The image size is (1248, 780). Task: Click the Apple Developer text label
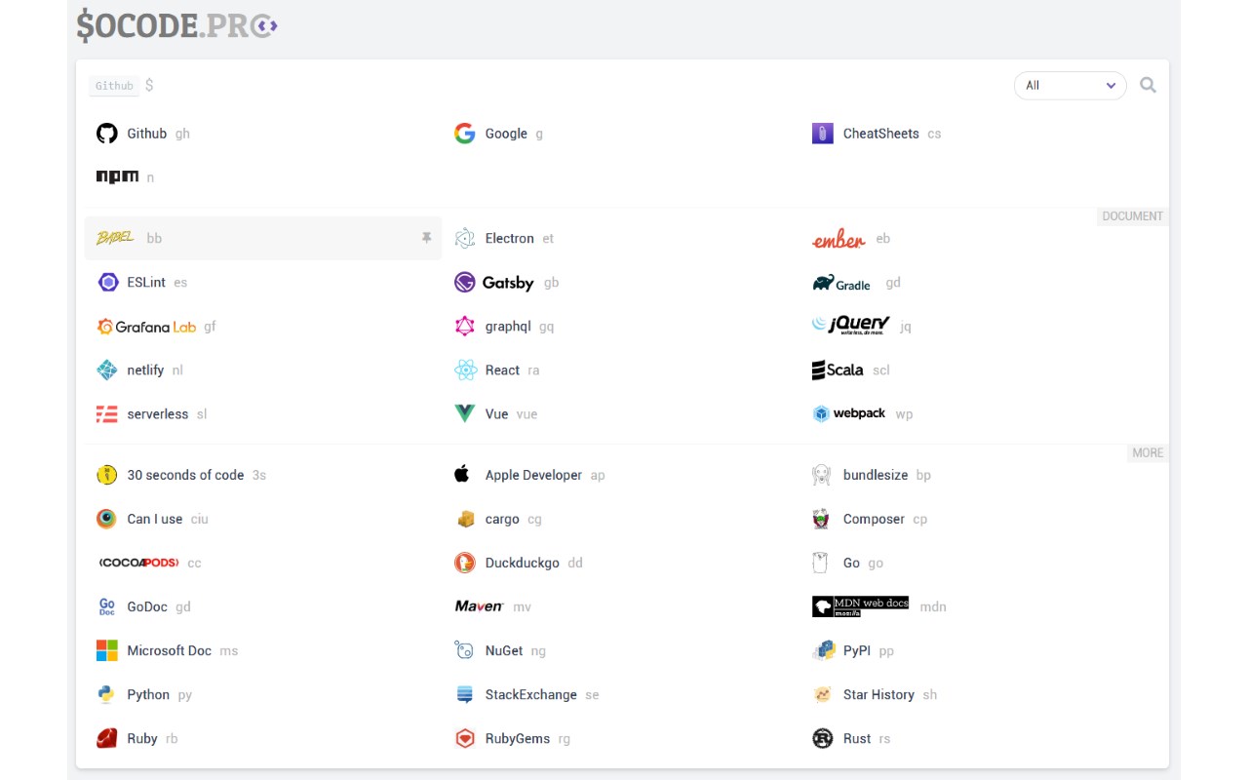click(x=533, y=475)
